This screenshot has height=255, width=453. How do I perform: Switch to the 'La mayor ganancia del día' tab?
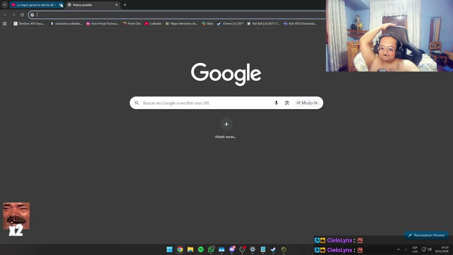point(37,5)
